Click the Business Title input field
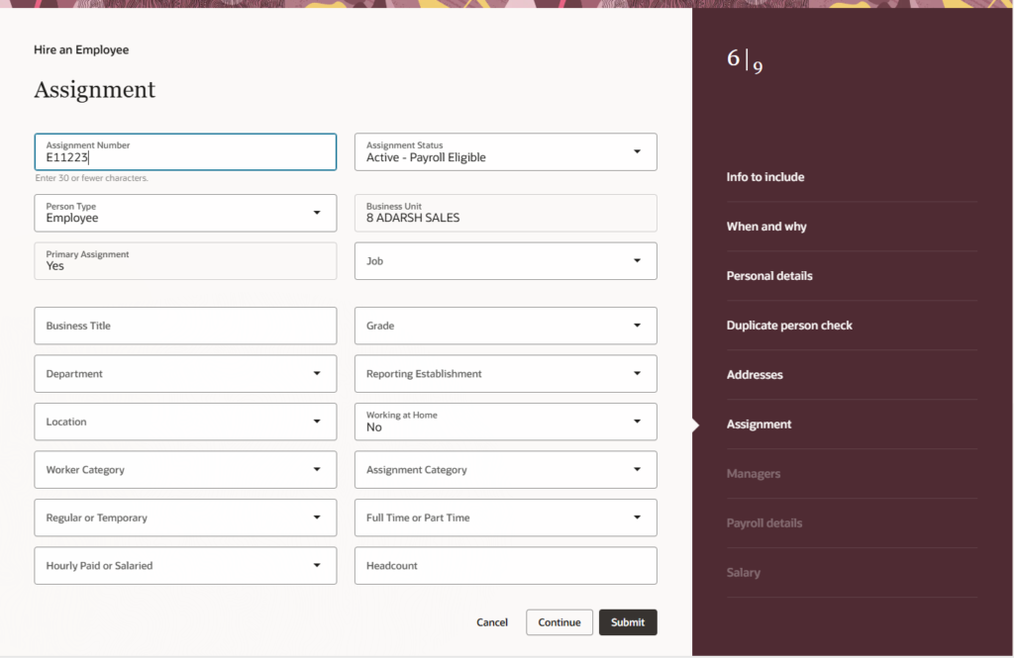Screen dimensions: 1014x658 coord(185,326)
